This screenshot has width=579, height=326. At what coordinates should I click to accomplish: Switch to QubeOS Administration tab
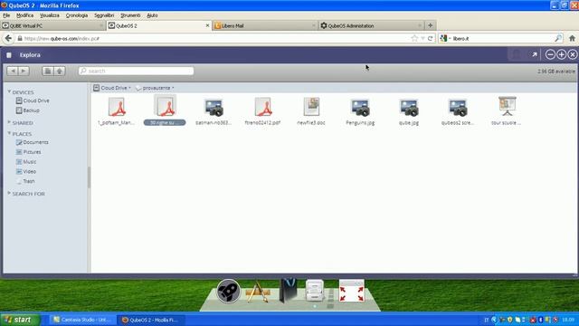tap(371, 25)
